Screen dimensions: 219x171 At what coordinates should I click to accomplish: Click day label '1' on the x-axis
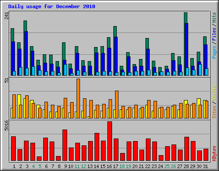point(14,166)
